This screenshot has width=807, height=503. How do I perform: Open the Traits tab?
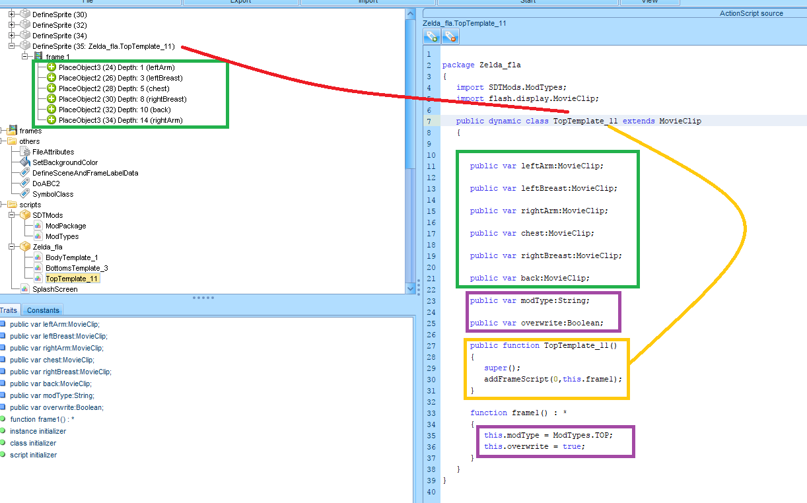(x=9, y=310)
